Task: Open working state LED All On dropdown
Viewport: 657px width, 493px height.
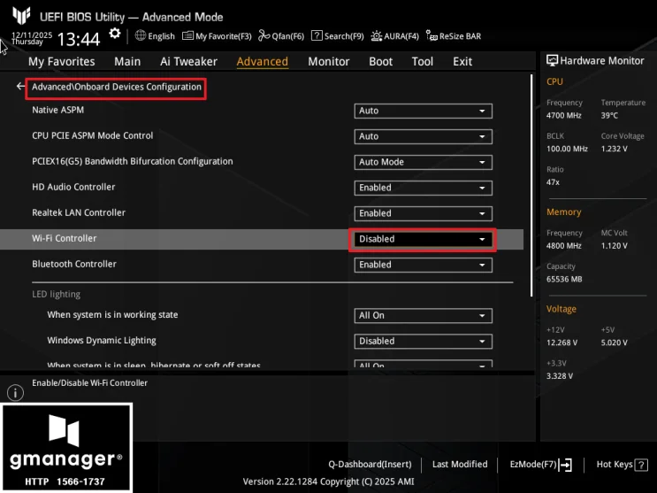Action: coord(423,315)
